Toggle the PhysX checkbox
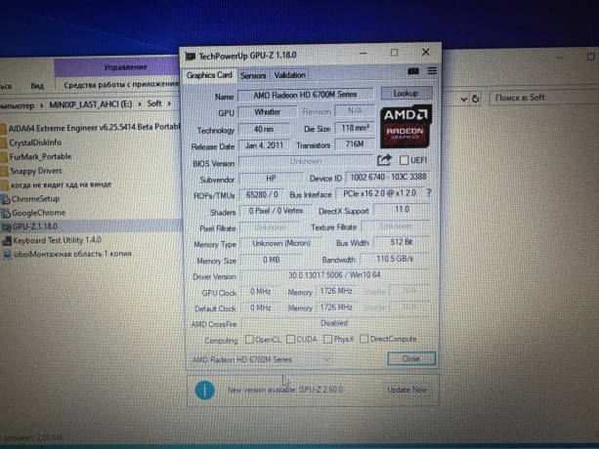The image size is (599, 449). tap(327, 339)
